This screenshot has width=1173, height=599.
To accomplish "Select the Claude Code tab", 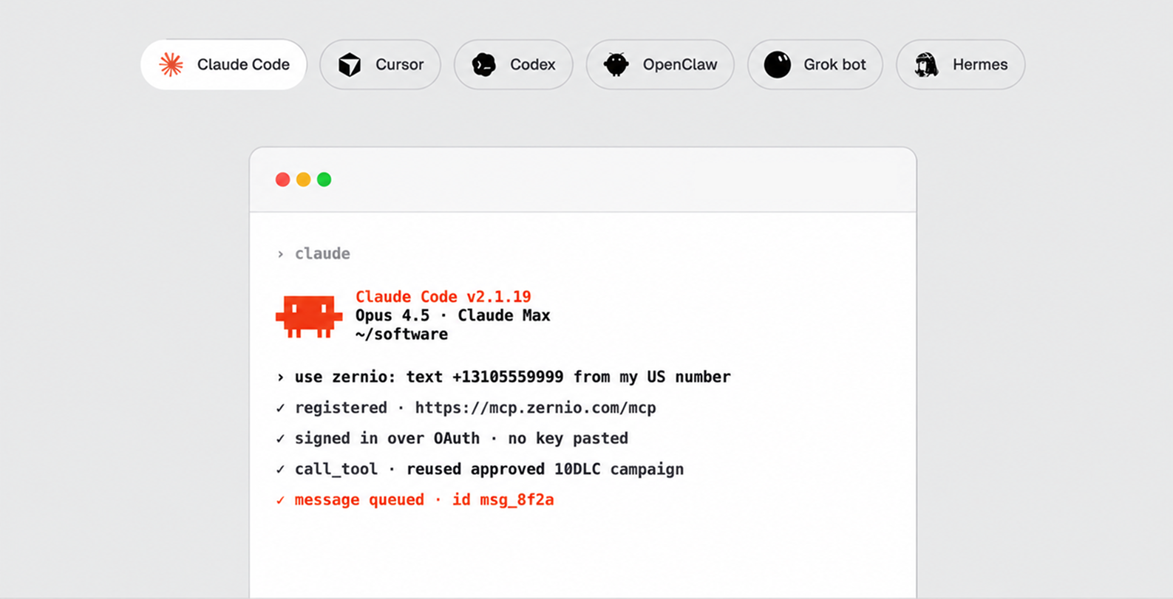I will tap(223, 65).
